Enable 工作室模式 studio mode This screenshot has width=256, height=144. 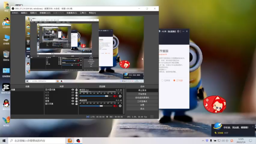pos(142,101)
